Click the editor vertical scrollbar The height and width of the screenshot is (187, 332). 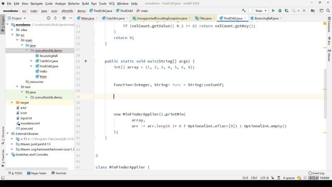pos(325,94)
